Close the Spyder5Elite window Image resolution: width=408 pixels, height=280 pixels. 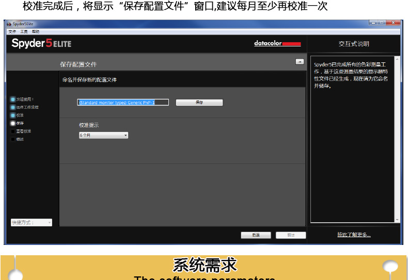tap(393, 23)
